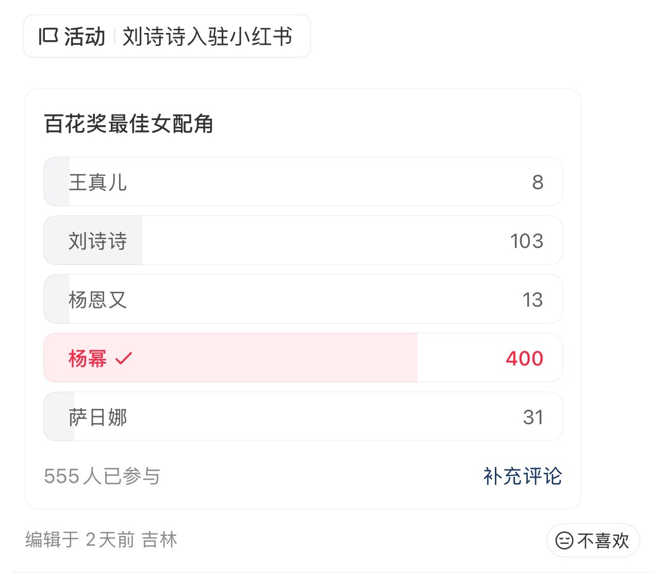
Task: Click the 31 vote count for 萨日娜
Action: click(x=533, y=417)
